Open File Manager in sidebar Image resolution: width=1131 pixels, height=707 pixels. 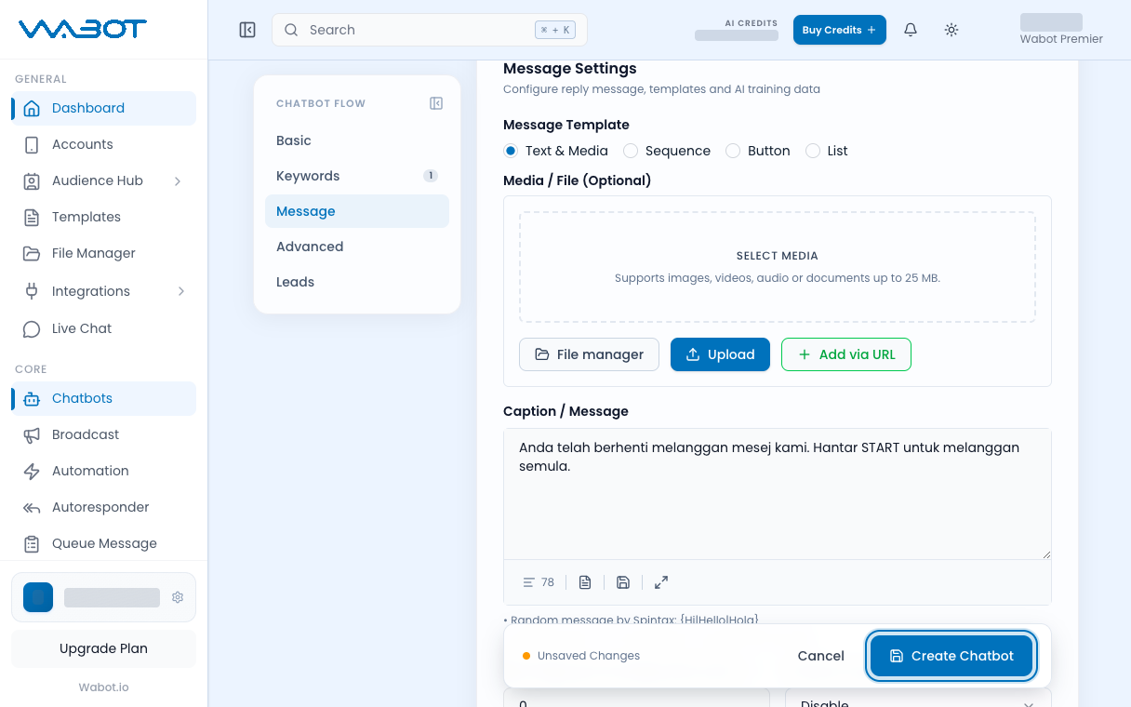pos(103,253)
